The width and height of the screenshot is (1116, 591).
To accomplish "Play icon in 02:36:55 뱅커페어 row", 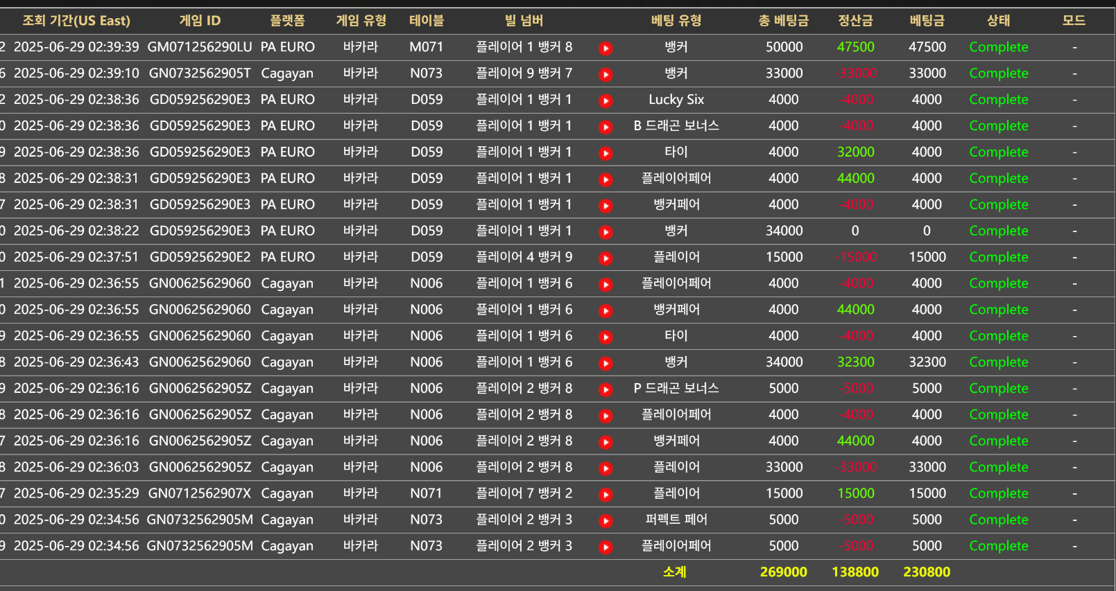I will (x=606, y=310).
